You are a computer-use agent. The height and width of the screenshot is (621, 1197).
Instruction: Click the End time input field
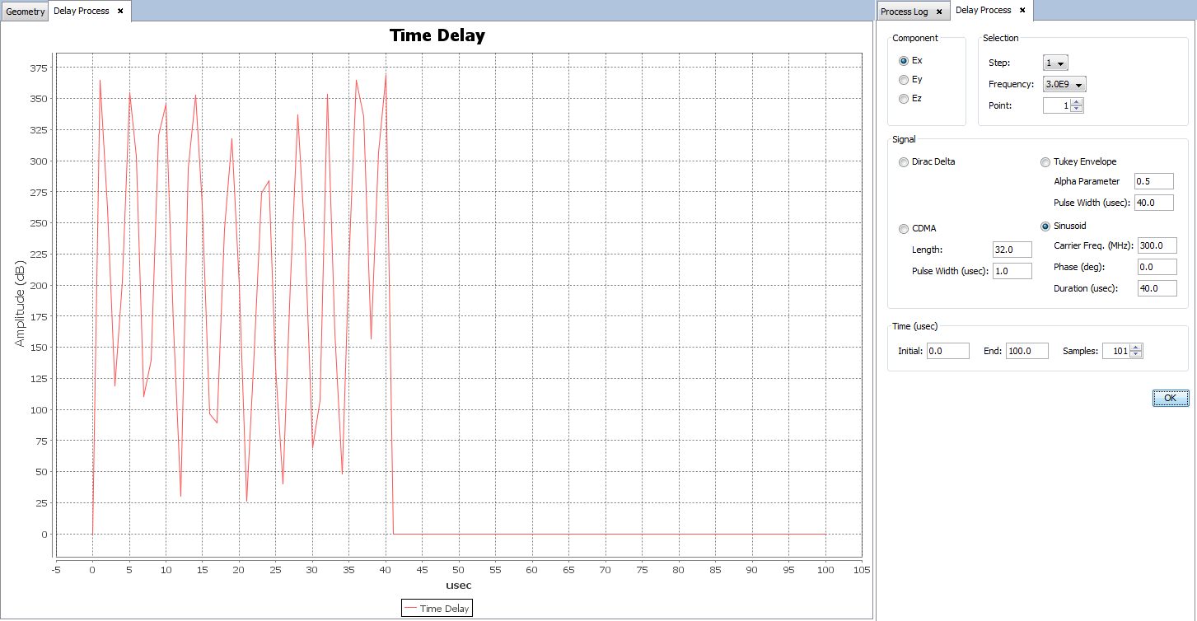[x=1027, y=351]
